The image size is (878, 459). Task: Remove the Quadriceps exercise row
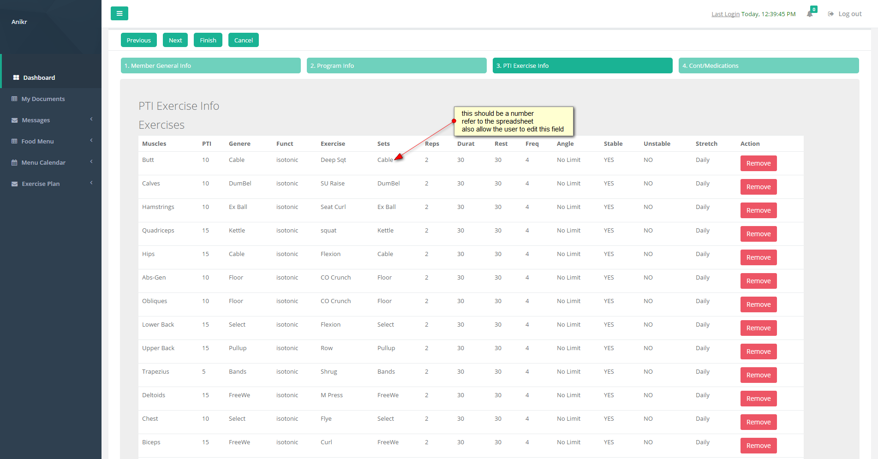[758, 234]
